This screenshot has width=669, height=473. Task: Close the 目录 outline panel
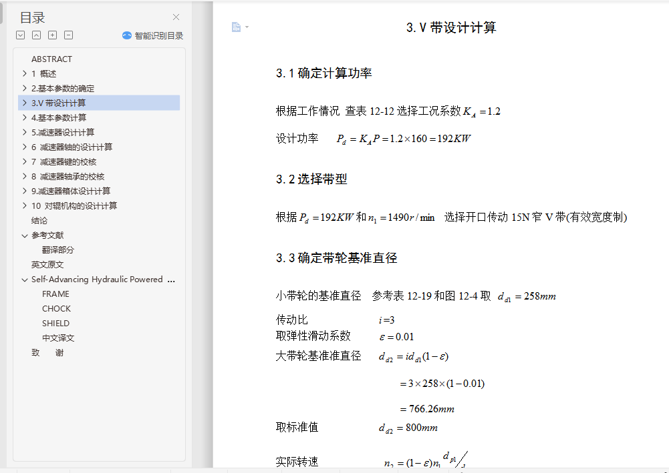[176, 17]
